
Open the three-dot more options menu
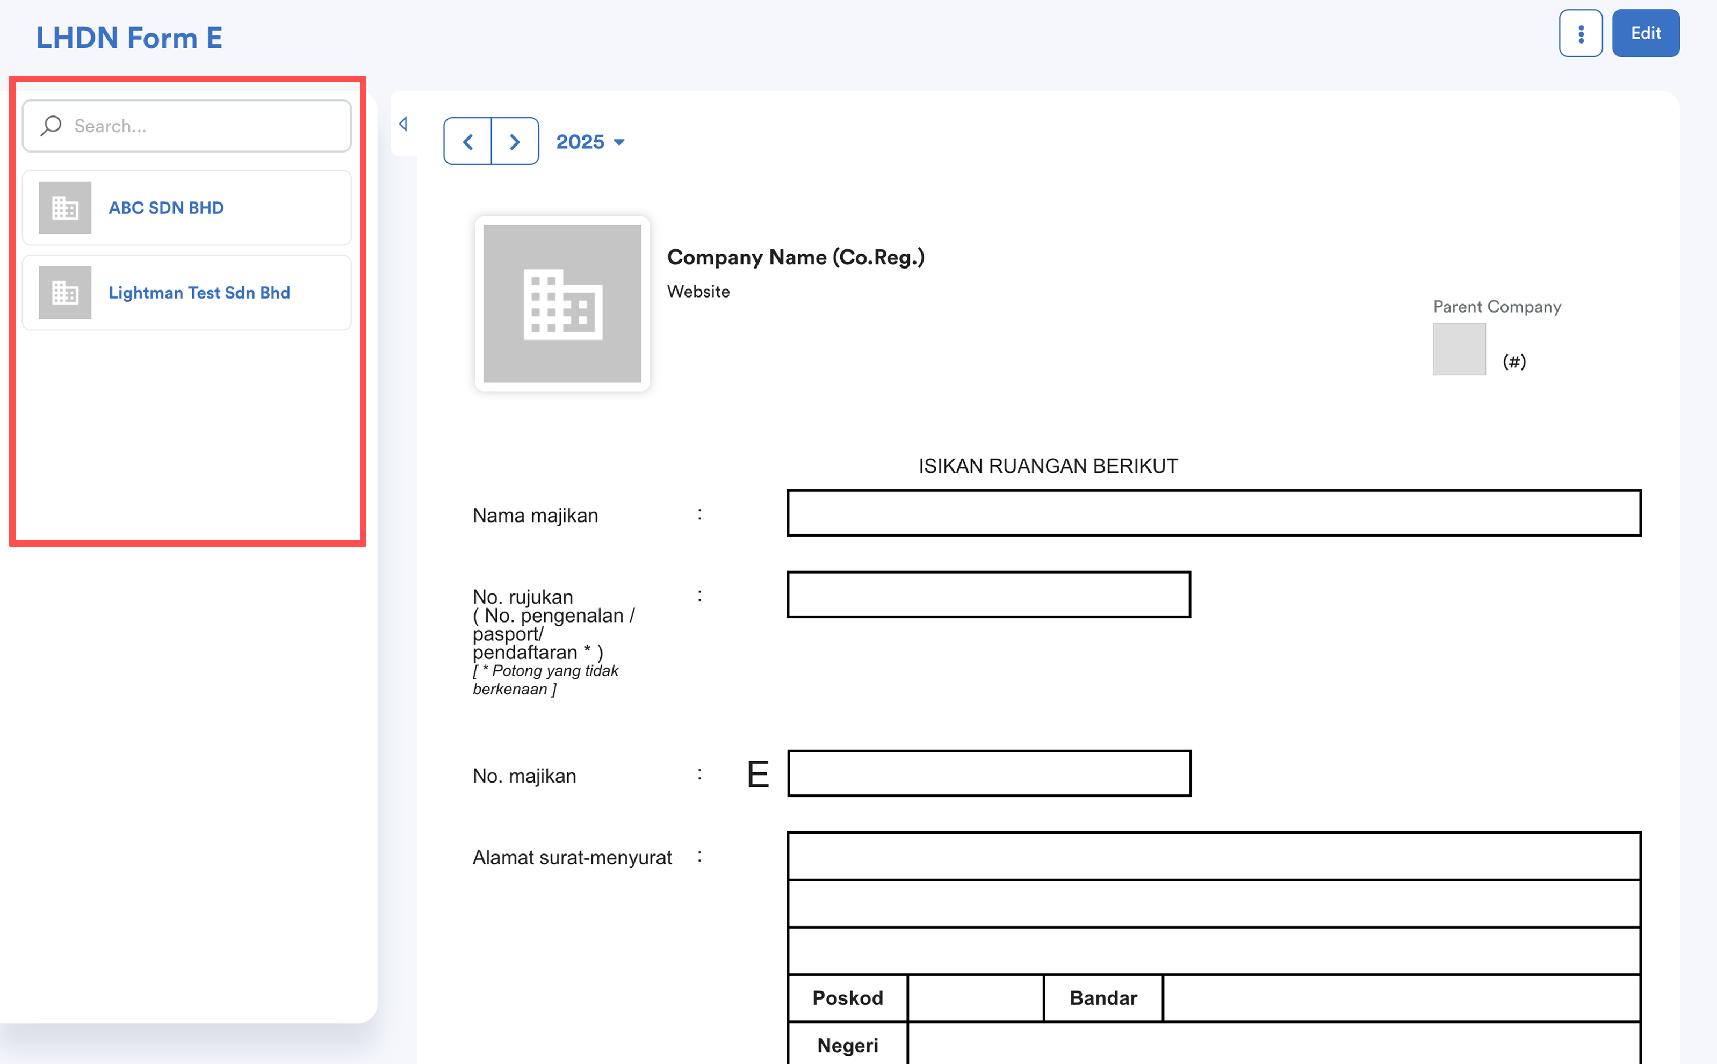click(1580, 33)
